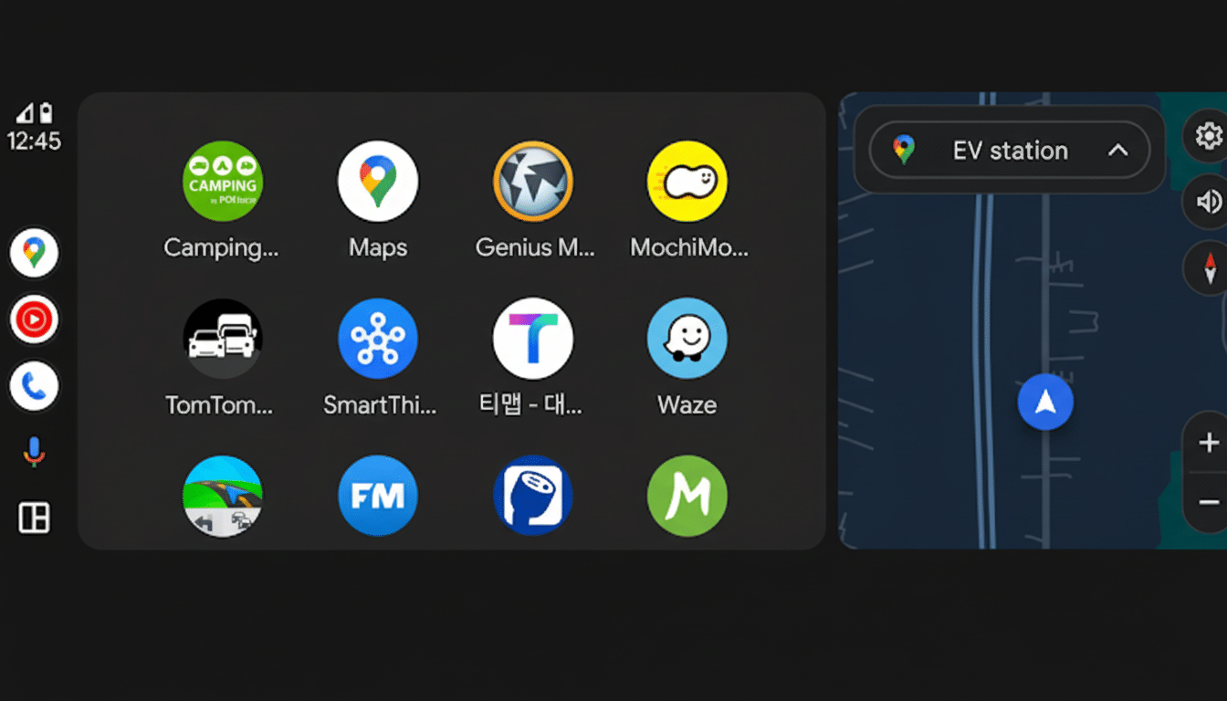Open the green Mapy navigation app
This screenshot has width=1227, height=701.
pyautogui.click(x=687, y=496)
